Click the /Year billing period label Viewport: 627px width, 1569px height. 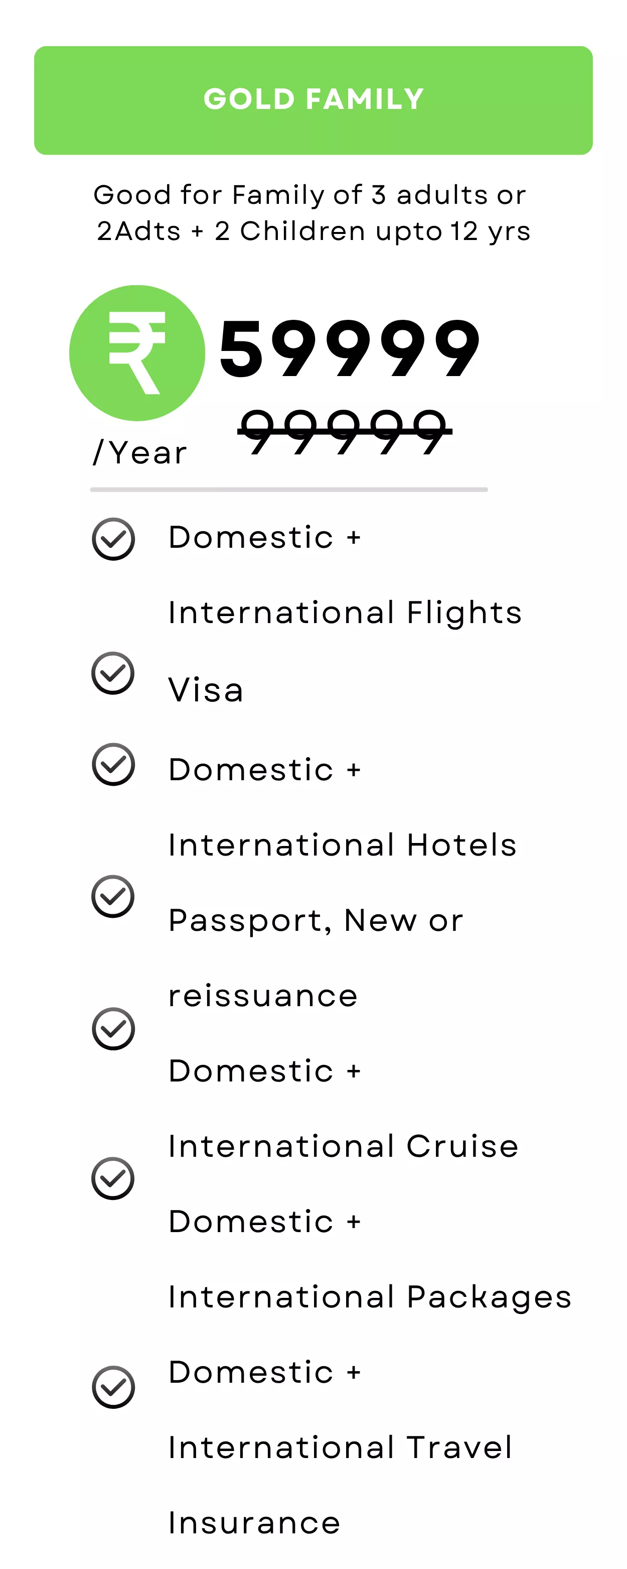click(x=140, y=453)
